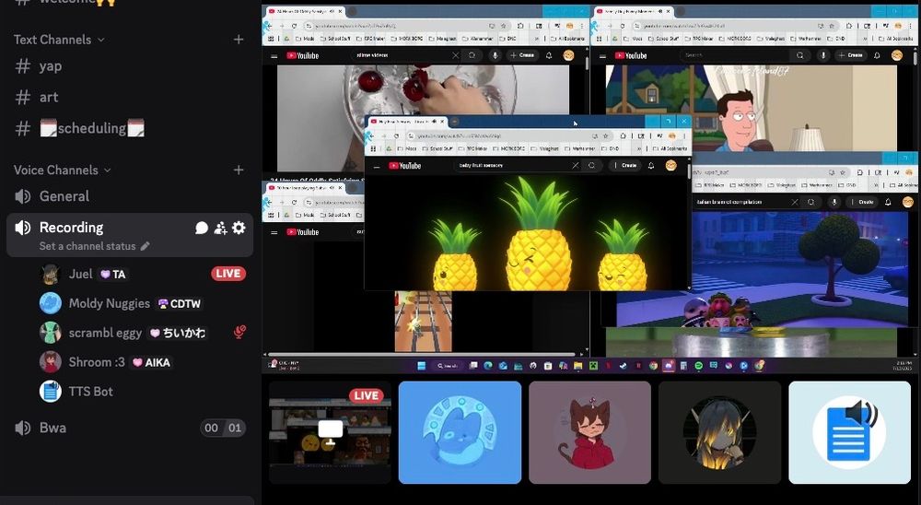Clear the baby fruit sensory search text
Screen dimensions: 921x505
pos(576,166)
